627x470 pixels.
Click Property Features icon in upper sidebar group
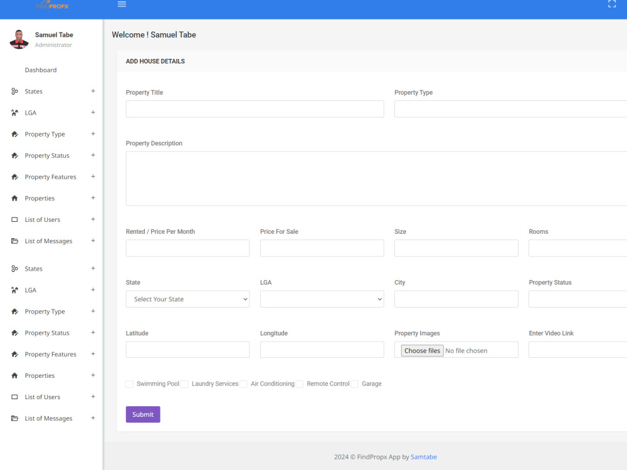point(15,177)
